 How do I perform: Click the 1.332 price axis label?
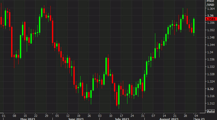(x=211, y=67)
